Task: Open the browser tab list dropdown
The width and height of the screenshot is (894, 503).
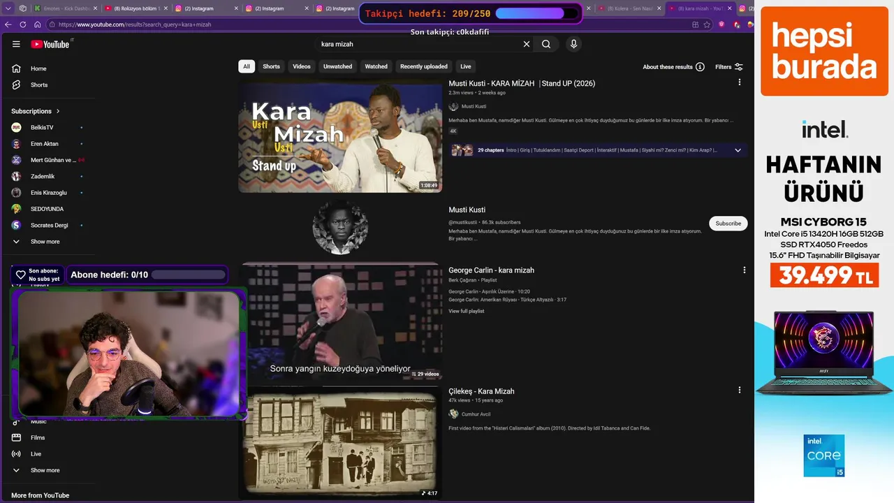Action: (x=9, y=8)
